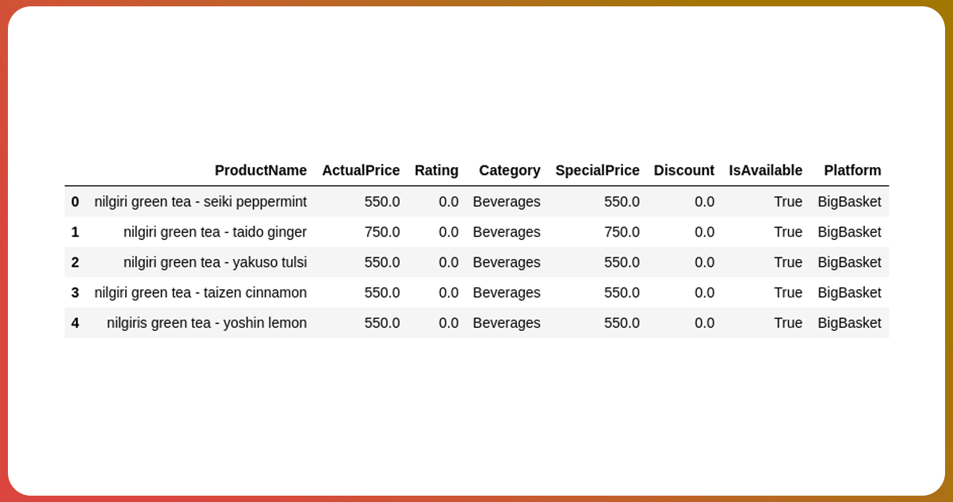This screenshot has height=502, width=953.
Task: Click the 750.0 ActualPrice value
Action: point(382,232)
